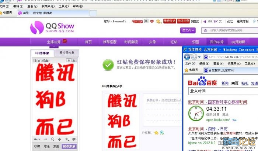Click the avatar preview thumbnail in share section
This screenshot has width=258, height=151.
122,121
